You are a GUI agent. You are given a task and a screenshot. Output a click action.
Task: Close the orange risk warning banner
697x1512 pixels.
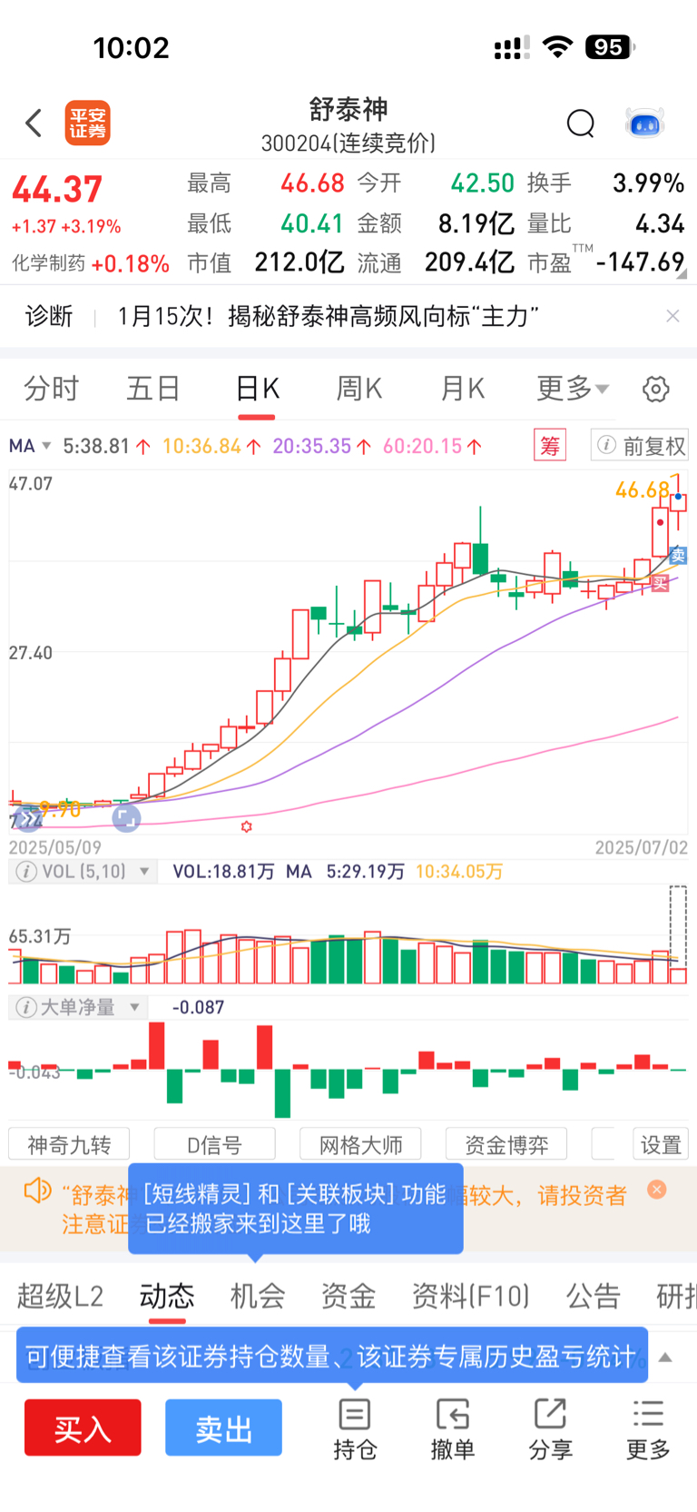(x=657, y=1190)
